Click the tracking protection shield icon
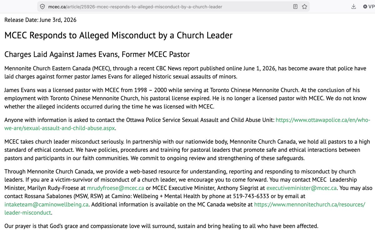This screenshot has width=375, height=234. [x=43, y=7]
